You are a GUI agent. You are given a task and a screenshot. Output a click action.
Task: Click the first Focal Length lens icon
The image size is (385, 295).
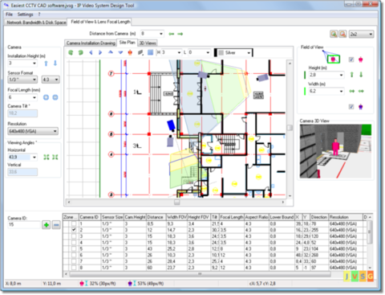(46, 97)
